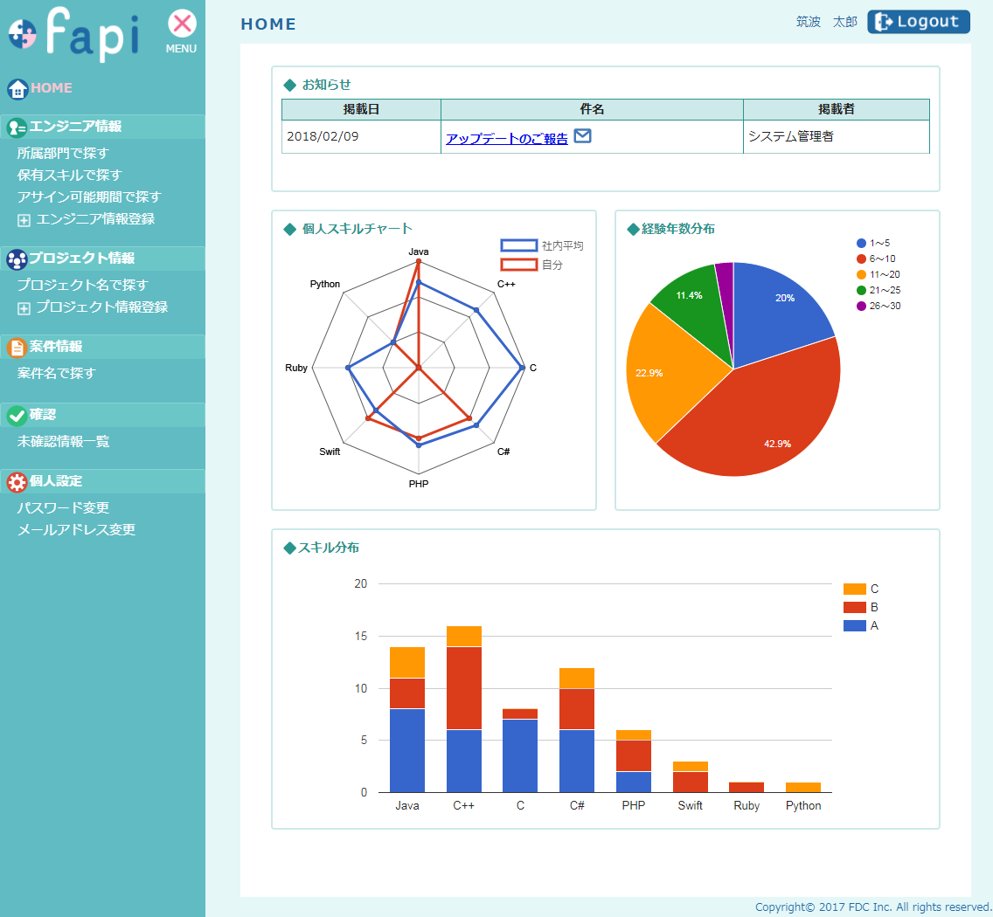
Task: Open 所属部門で探す in the sidebar
Action: 63,154
